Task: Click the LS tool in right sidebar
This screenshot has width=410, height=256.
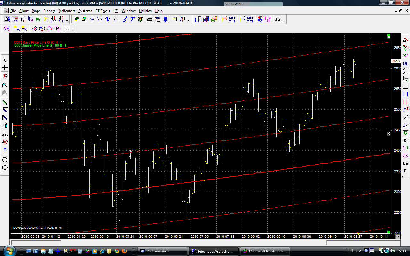Action: 406,164
